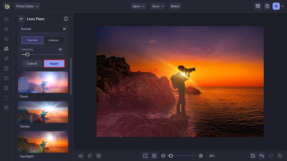Select the Normal flare mode

tap(32, 40)
